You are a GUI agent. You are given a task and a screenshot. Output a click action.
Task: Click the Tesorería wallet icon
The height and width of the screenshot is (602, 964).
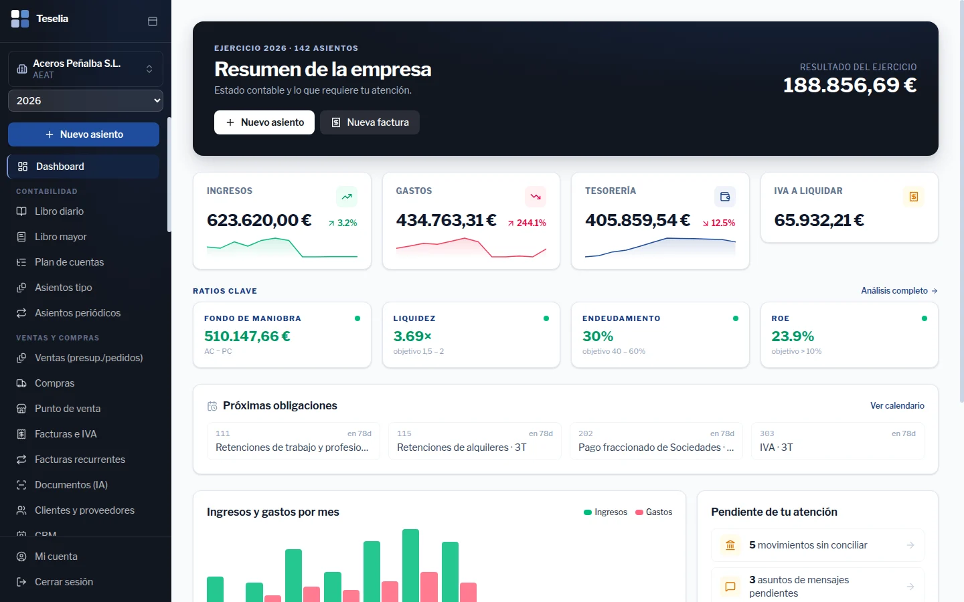click(x=725, y=197)
